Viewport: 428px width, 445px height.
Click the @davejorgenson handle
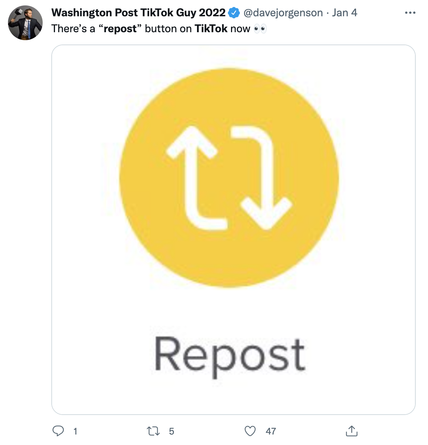[x=283, y=13]
